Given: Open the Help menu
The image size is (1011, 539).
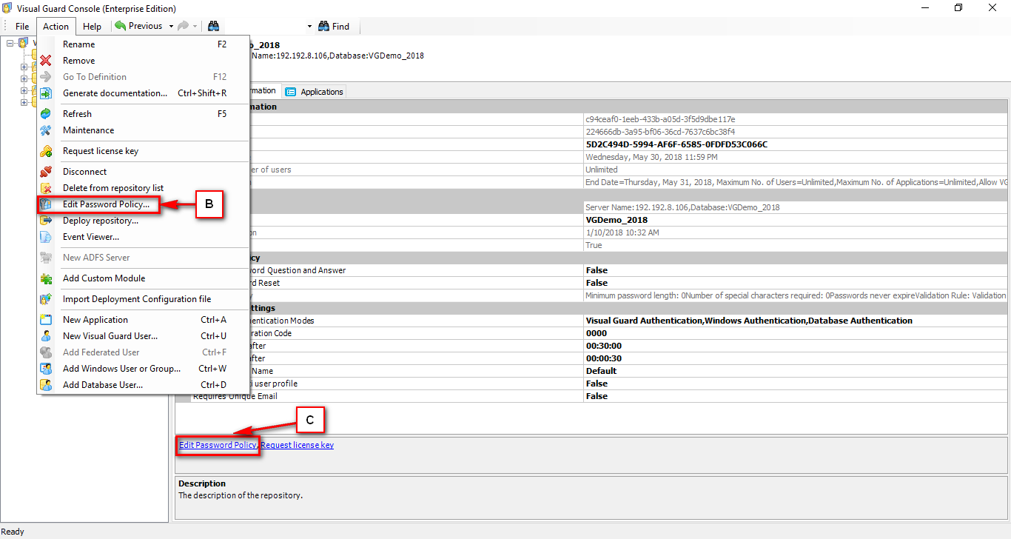Looking at the screenshot, I should (93, 26).
